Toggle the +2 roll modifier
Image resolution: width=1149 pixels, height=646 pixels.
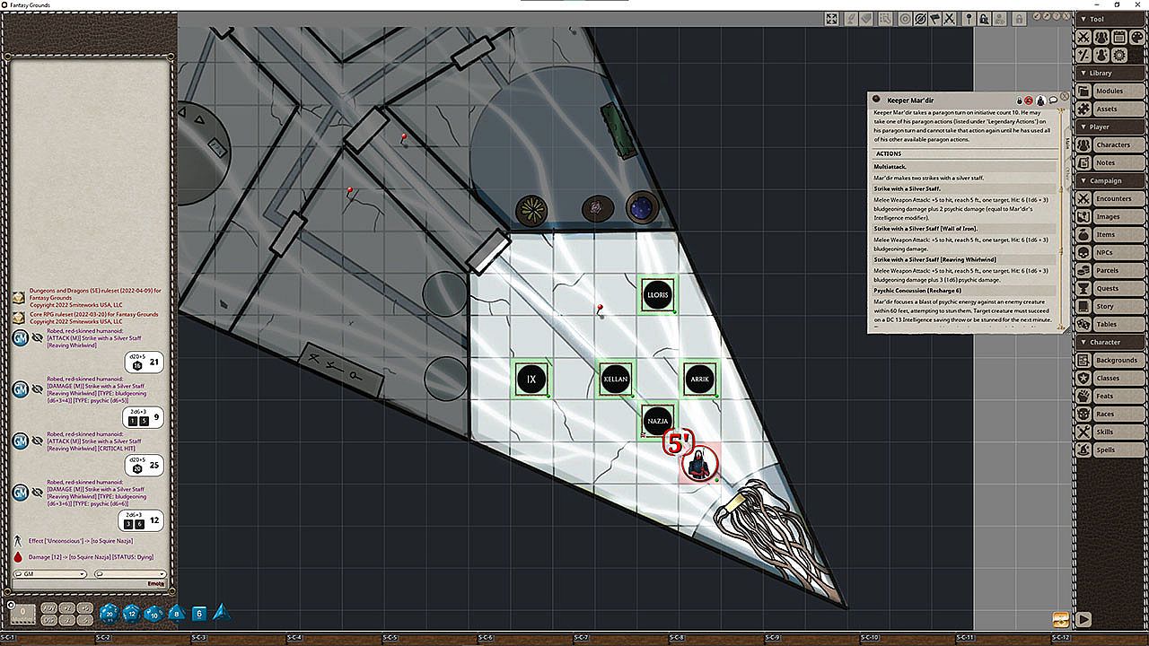66,607
